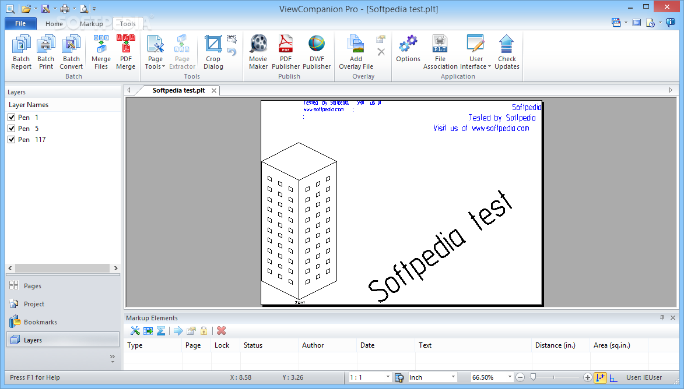This screenshot has height=389, width=684.
Task: Close the Softpedia test.plt tab
Action: click(x=214, y=91)
